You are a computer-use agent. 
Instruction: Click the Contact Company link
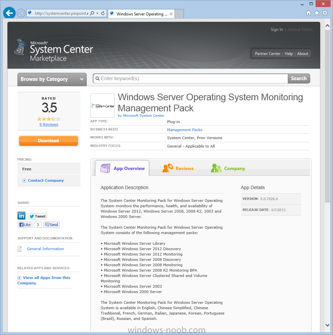tap(46, 180)
